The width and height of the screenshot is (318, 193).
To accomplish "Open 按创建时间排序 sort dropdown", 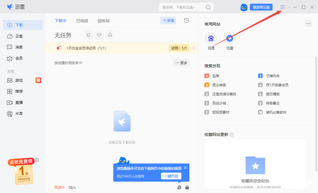I will (x=68, y=63).
